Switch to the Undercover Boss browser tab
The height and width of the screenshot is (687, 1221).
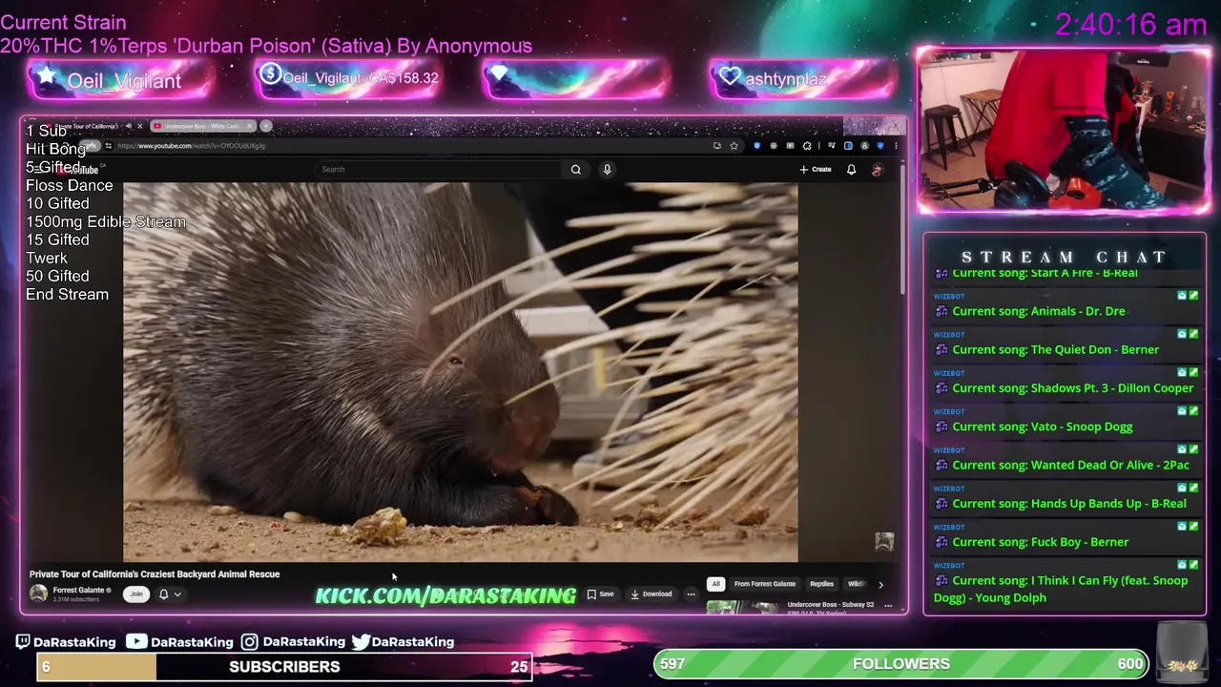point(202,126)
